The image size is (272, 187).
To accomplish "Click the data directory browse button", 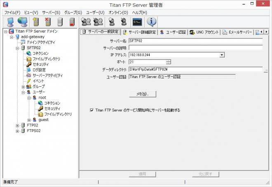I will point(266,70).
